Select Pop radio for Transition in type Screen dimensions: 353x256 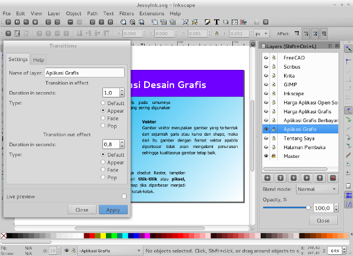pyautogui.click(x=103, y=126)
